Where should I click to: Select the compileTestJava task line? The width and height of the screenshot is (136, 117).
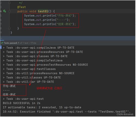point(33,61)
